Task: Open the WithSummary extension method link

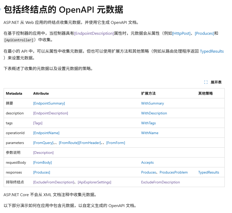Action: tap(152, 103)
